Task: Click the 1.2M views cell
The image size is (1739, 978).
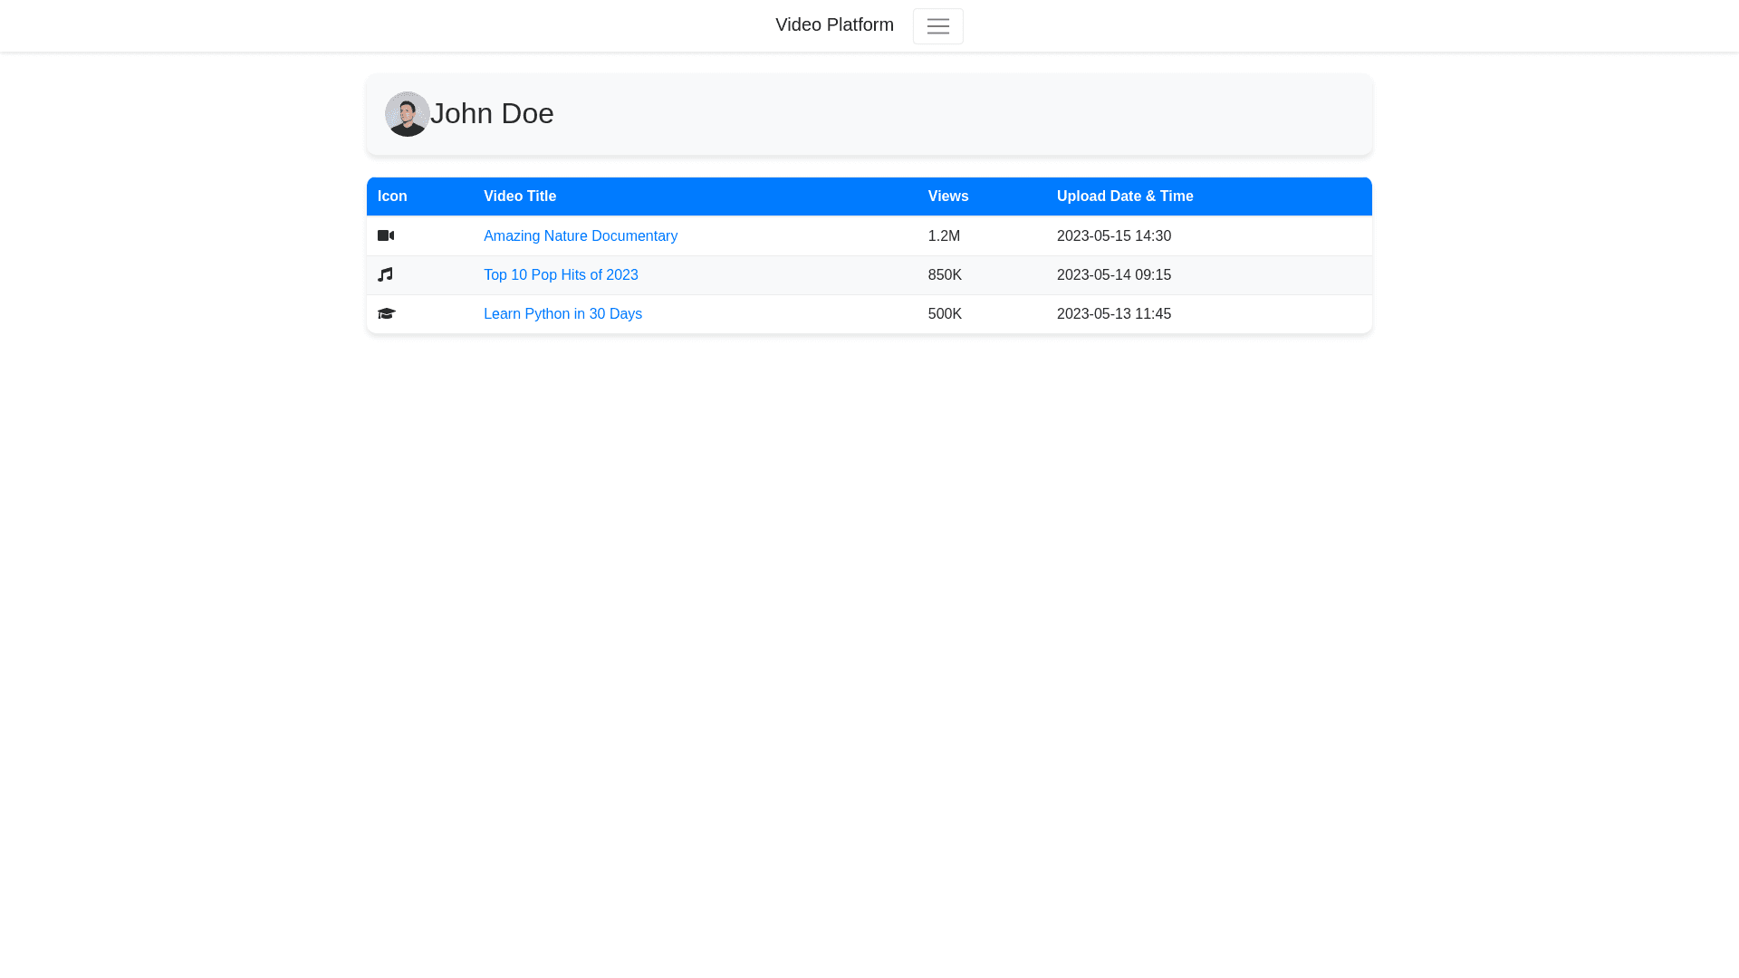Action: tap(943, 235)
